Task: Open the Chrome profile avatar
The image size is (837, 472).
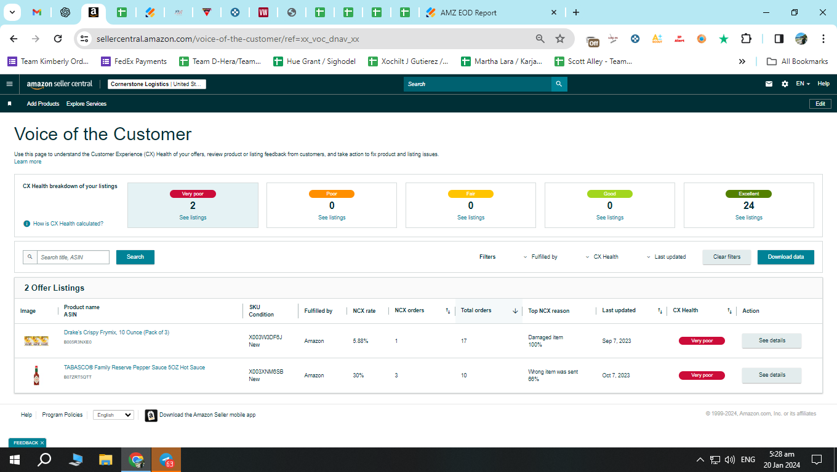Action: click(x=801, y=39)
